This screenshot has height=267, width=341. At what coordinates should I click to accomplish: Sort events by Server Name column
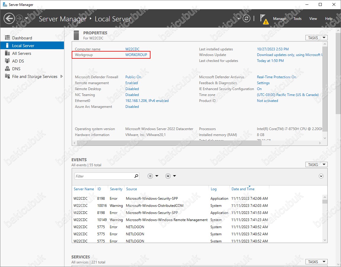84,189
